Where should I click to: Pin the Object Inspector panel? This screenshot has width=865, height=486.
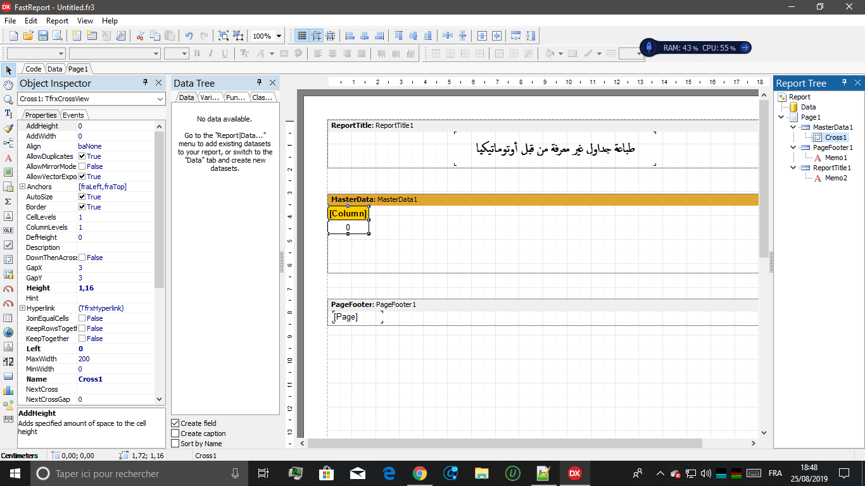146,83
